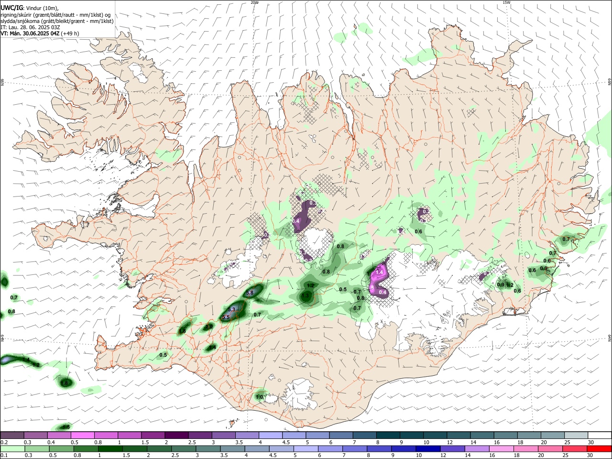The width and height of the screenshot is (612, 459).
Task: Click the 'IT: Lau. 28. 06. 2025 03Z' line
Action: pyautogui.click(x=30, y=27)
